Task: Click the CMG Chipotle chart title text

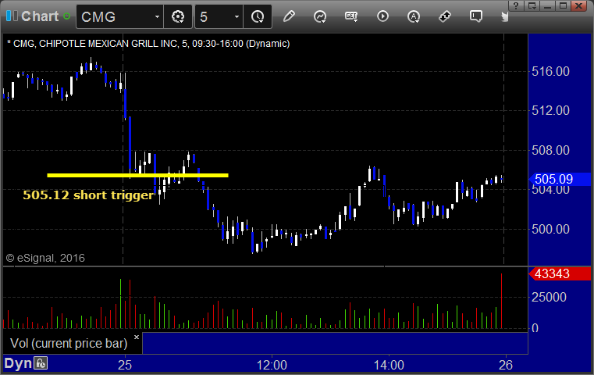Action: coord(148,44)
